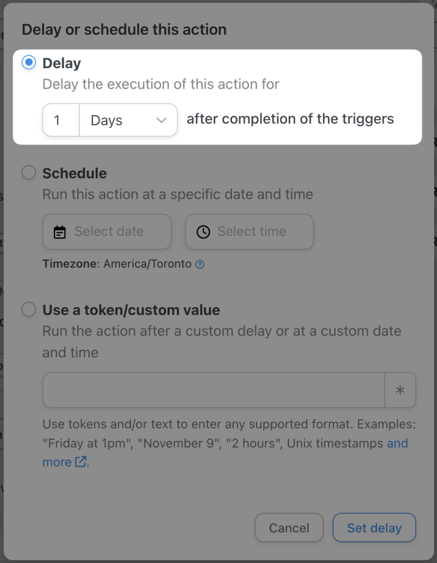This screenshot has height=563, width=437.
Task: Click the clock icon in Select time
Action: pos(203,231)
